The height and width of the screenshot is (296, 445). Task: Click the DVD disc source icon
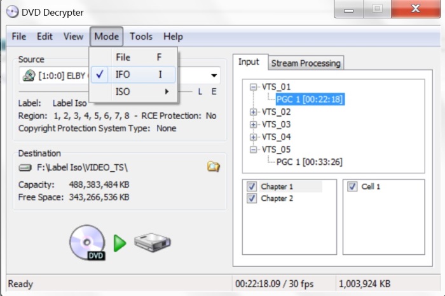88,243
